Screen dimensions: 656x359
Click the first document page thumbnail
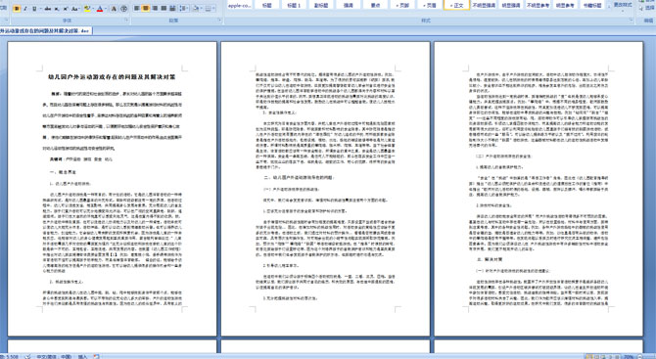point(113,189)
